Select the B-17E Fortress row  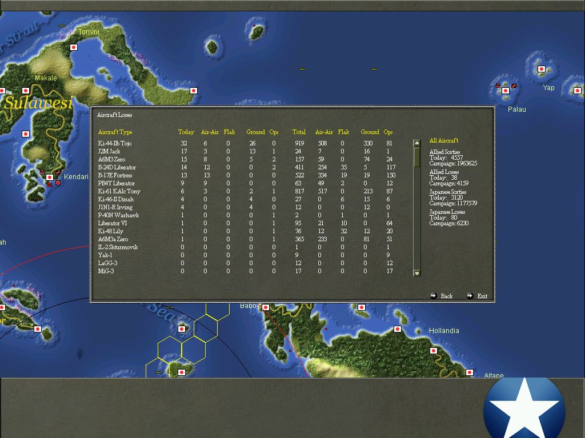(x=246, y=175)
